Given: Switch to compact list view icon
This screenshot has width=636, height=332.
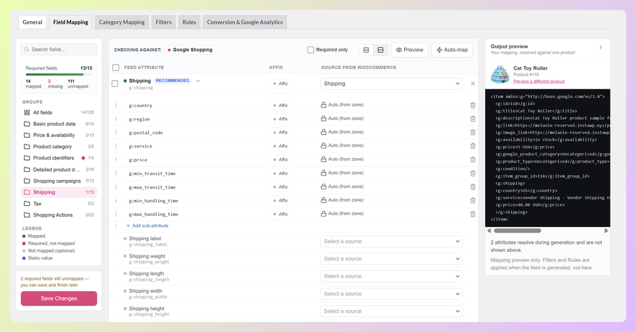Looking at the screenshot, I should 366,50.
